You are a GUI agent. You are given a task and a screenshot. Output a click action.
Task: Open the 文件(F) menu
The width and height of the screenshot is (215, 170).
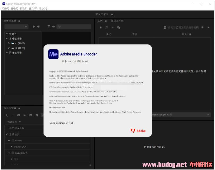pyautogui.click(x=5, y=8)
